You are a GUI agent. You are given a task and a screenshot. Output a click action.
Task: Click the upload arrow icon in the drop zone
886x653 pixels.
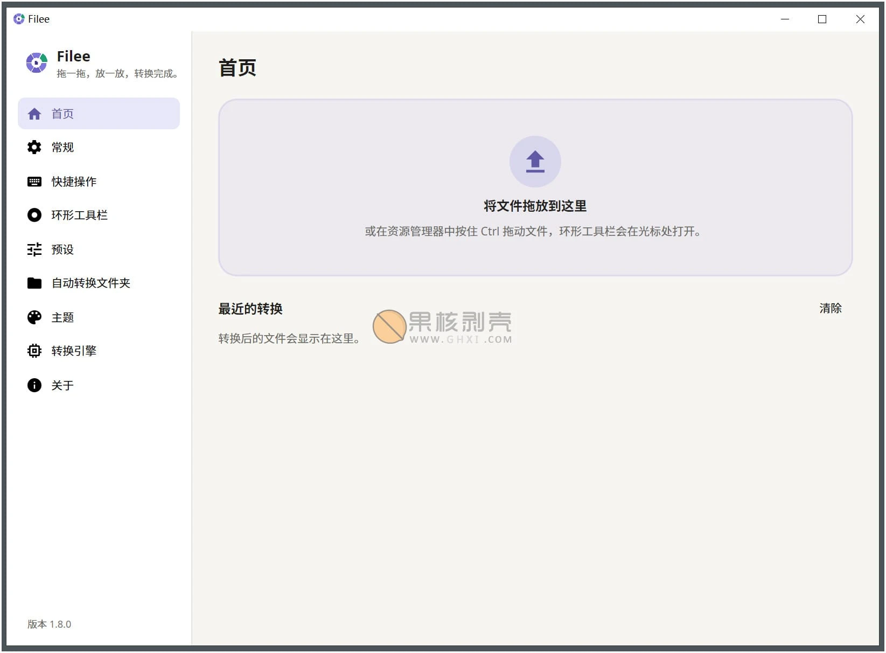click(535, 162)
